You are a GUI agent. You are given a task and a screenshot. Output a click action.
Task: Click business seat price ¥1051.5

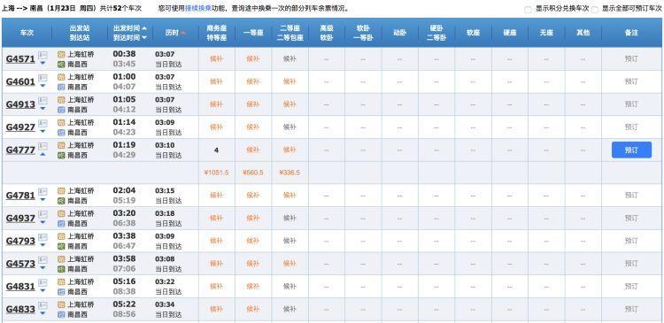216,173
